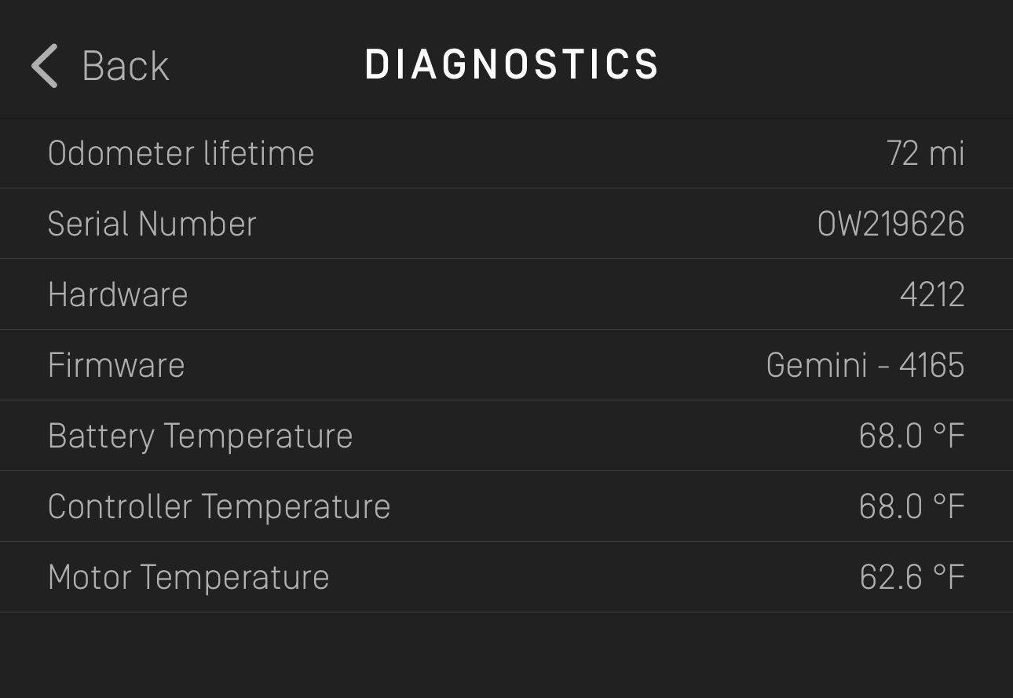
Task: Tap the battery temperature reading value
Action: [x=912, y=436]
